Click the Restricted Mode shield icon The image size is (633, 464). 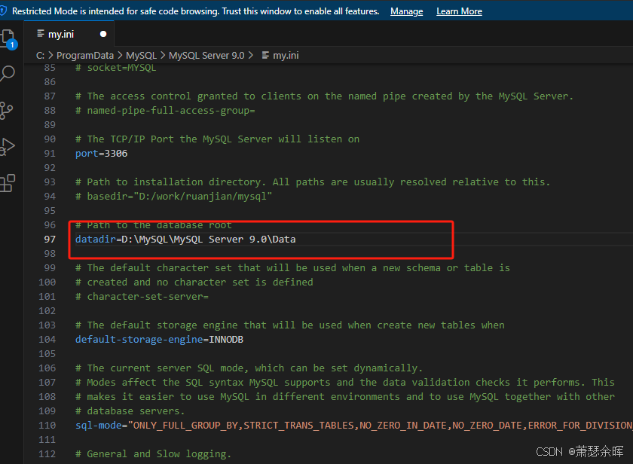(x=4, y=11)
